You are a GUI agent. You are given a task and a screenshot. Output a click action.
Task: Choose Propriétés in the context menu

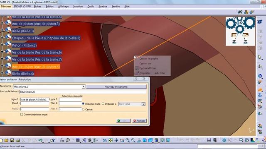pyautogui.click(x=145, y=73)
